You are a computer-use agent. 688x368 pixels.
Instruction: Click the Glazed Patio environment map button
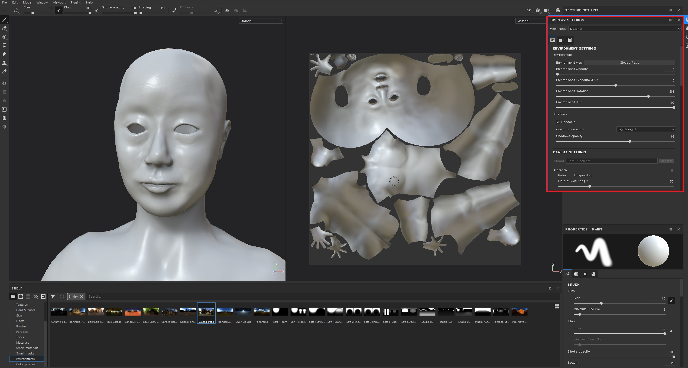[629, 63]
